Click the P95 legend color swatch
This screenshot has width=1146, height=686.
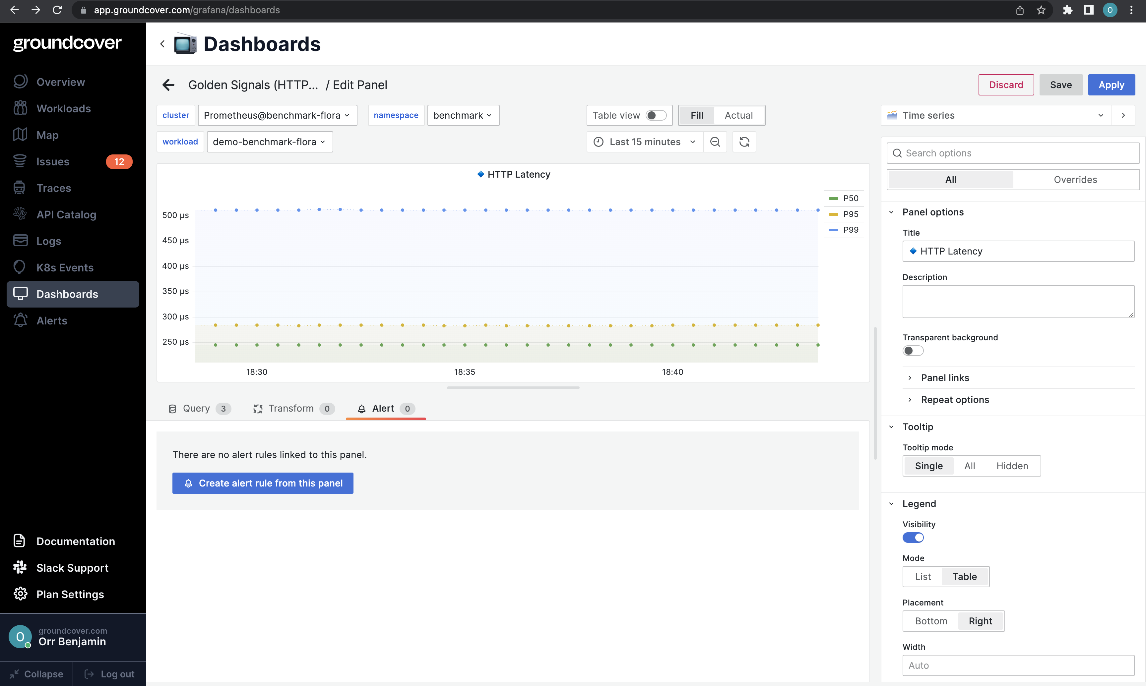833,214
